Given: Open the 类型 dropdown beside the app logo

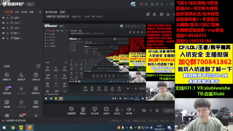Looking at the screenshot, I should point(31,4).
